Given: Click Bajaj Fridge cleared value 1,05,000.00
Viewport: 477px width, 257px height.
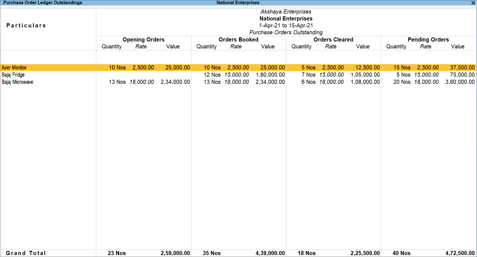Looking at the screenshot, I should [x=365, y=75].
